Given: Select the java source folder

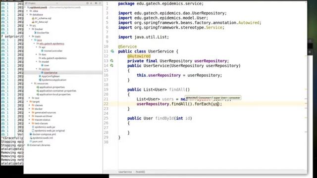Looking at the screenshot, I should click(x=39, y=40).
